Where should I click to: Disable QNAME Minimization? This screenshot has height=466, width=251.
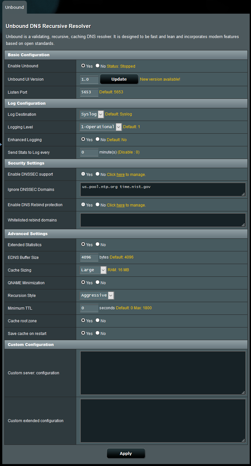point(97,283)
